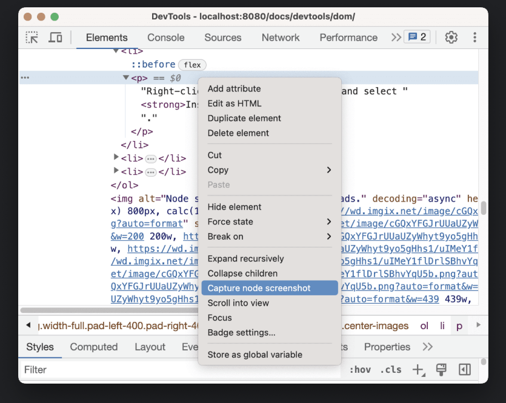Toggle the device toolbar icon
Viewport: 506px width, 403px height.
point(56,37)
